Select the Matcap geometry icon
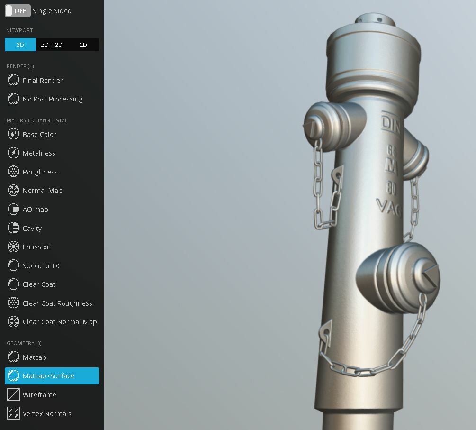The image size is (476, 430). point(13,357)
